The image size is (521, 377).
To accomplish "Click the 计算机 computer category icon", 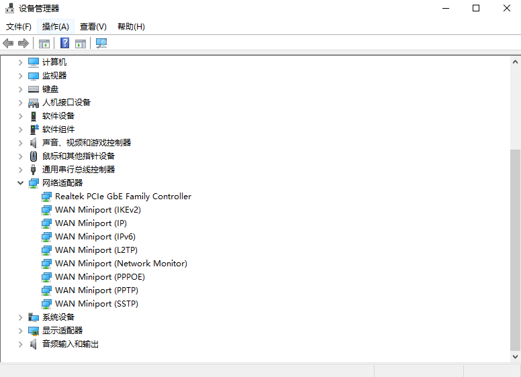I will pos(34,62).
